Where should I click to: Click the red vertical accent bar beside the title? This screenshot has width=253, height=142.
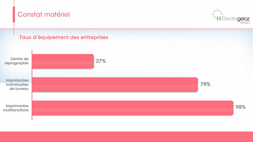(x=14, y=14)
